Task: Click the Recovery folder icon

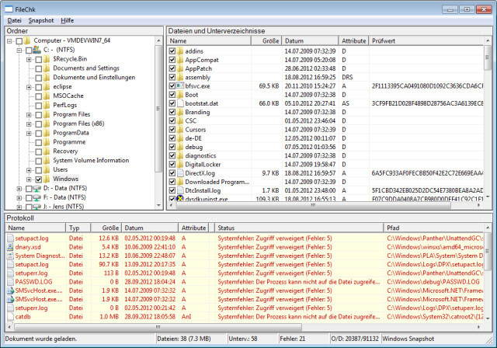Action: coord(47,151)
